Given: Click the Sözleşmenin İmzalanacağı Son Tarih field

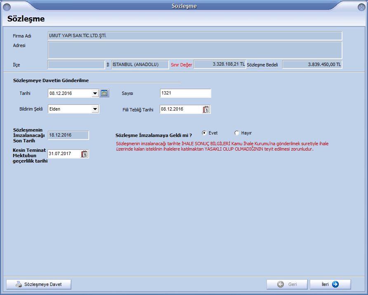Looking at the screenshot, I should tap(68, 135).
